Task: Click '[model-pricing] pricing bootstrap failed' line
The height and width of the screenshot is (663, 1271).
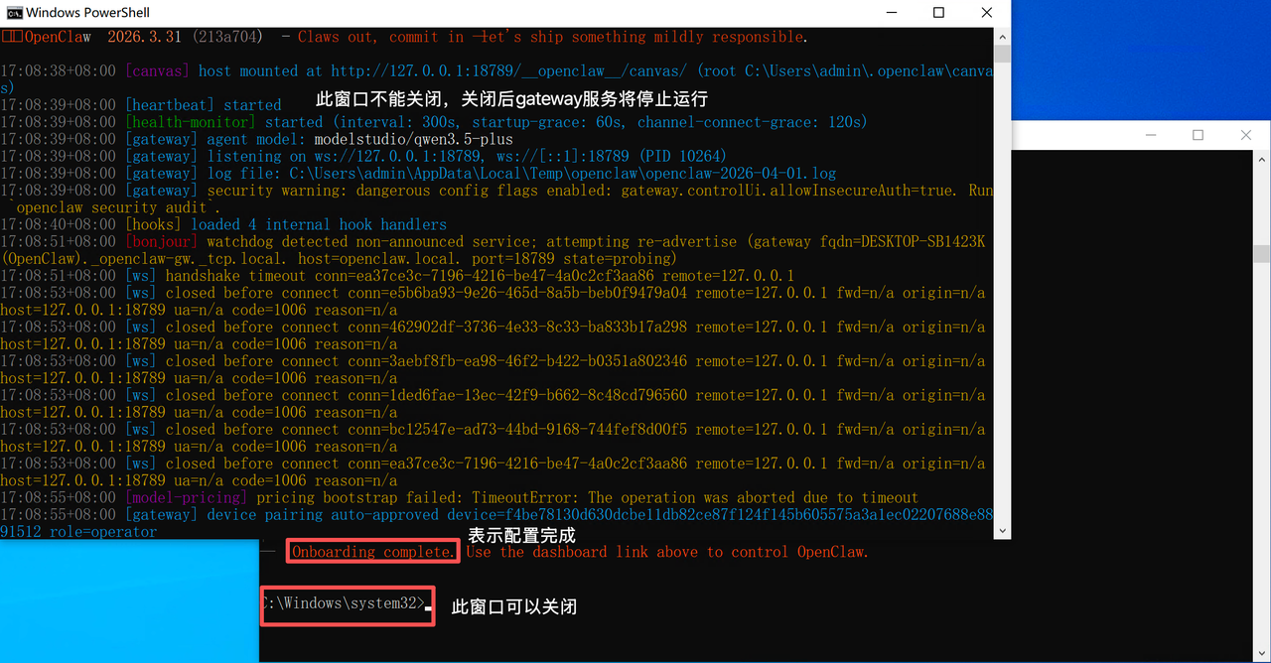Action: [460, 497]
